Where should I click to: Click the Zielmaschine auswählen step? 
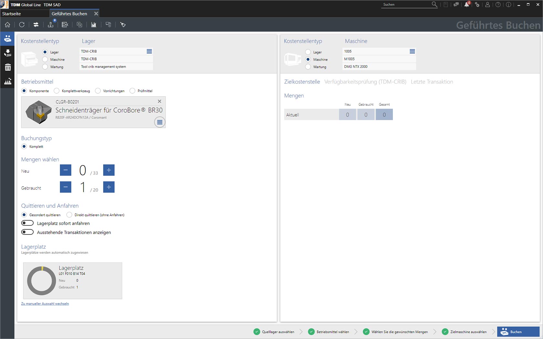point(464,332)
